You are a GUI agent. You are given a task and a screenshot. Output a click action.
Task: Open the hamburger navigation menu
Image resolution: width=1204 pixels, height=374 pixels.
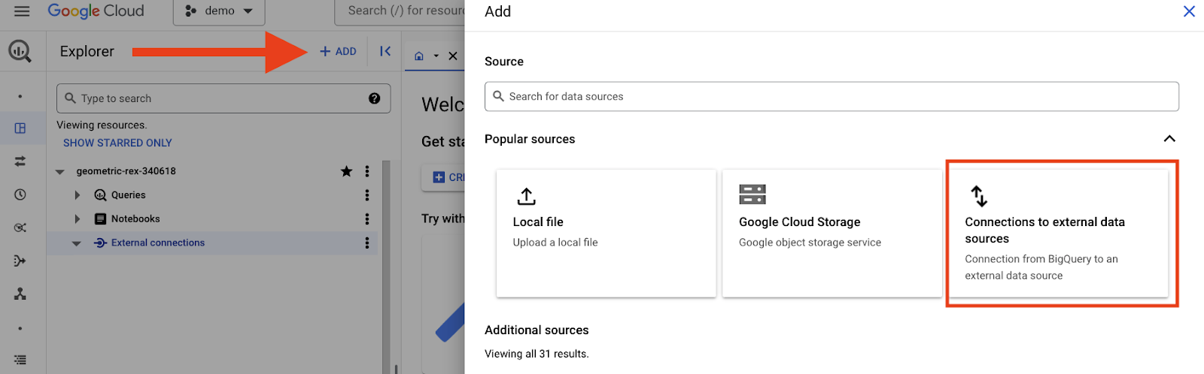tap(22, 11)
